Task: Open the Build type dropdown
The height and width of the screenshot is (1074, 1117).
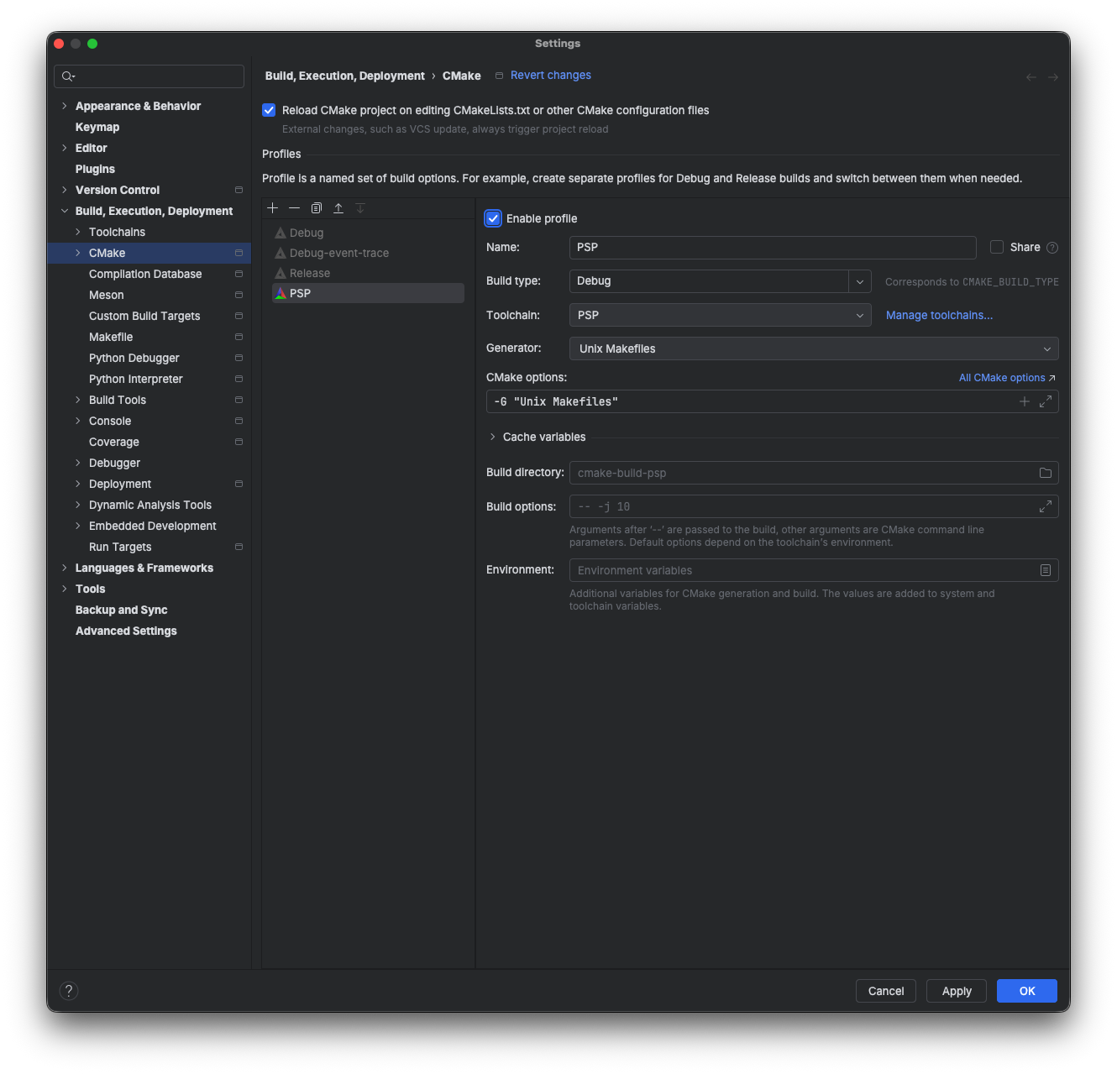Action: [x=859, y=280]
